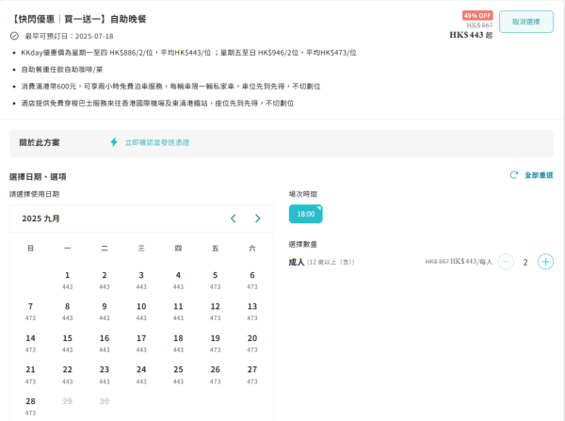This screenshot has width=565, height=421.
Task: Select September 8 date
Action: click(x=68, y=312)
